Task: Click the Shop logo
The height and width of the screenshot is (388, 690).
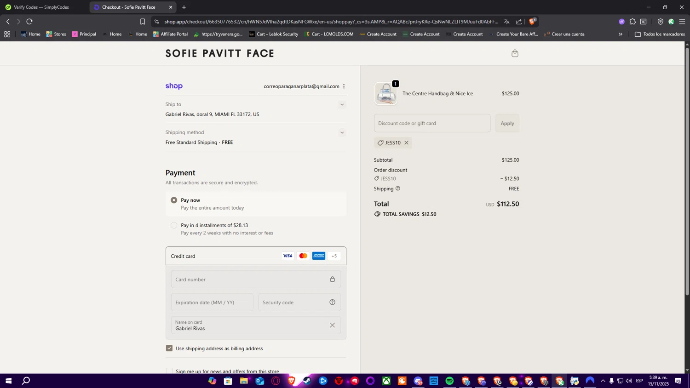Action: click(x=174, y=86)
